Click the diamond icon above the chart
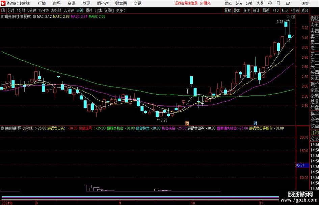 288,16
